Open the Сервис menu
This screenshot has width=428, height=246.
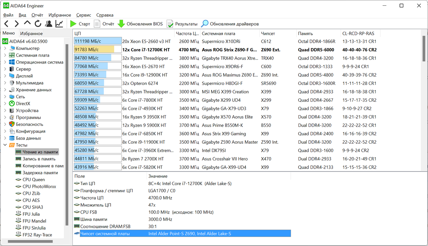coord(84,15)
